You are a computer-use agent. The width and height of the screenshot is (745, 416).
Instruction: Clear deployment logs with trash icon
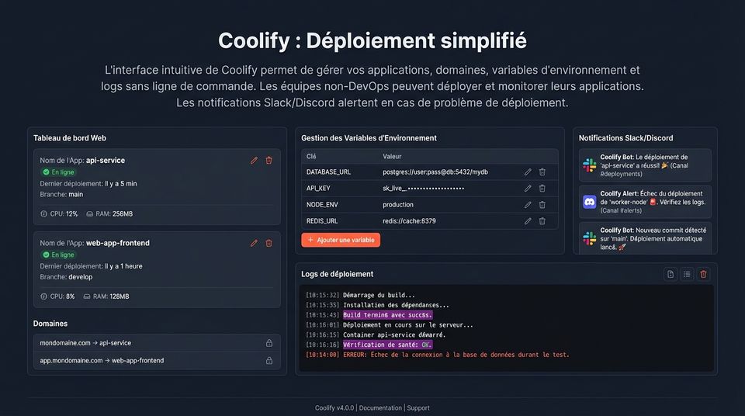[704, 274]
